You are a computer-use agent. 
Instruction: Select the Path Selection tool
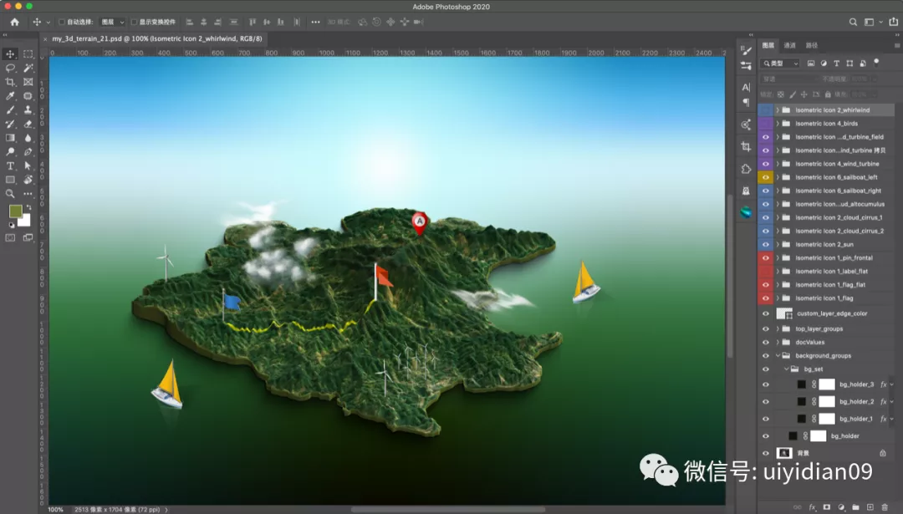point(28,165)
